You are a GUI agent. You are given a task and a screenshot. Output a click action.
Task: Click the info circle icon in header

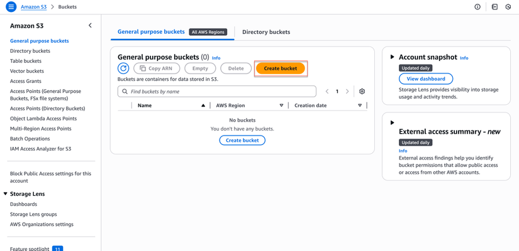click(x=477, y=7)
